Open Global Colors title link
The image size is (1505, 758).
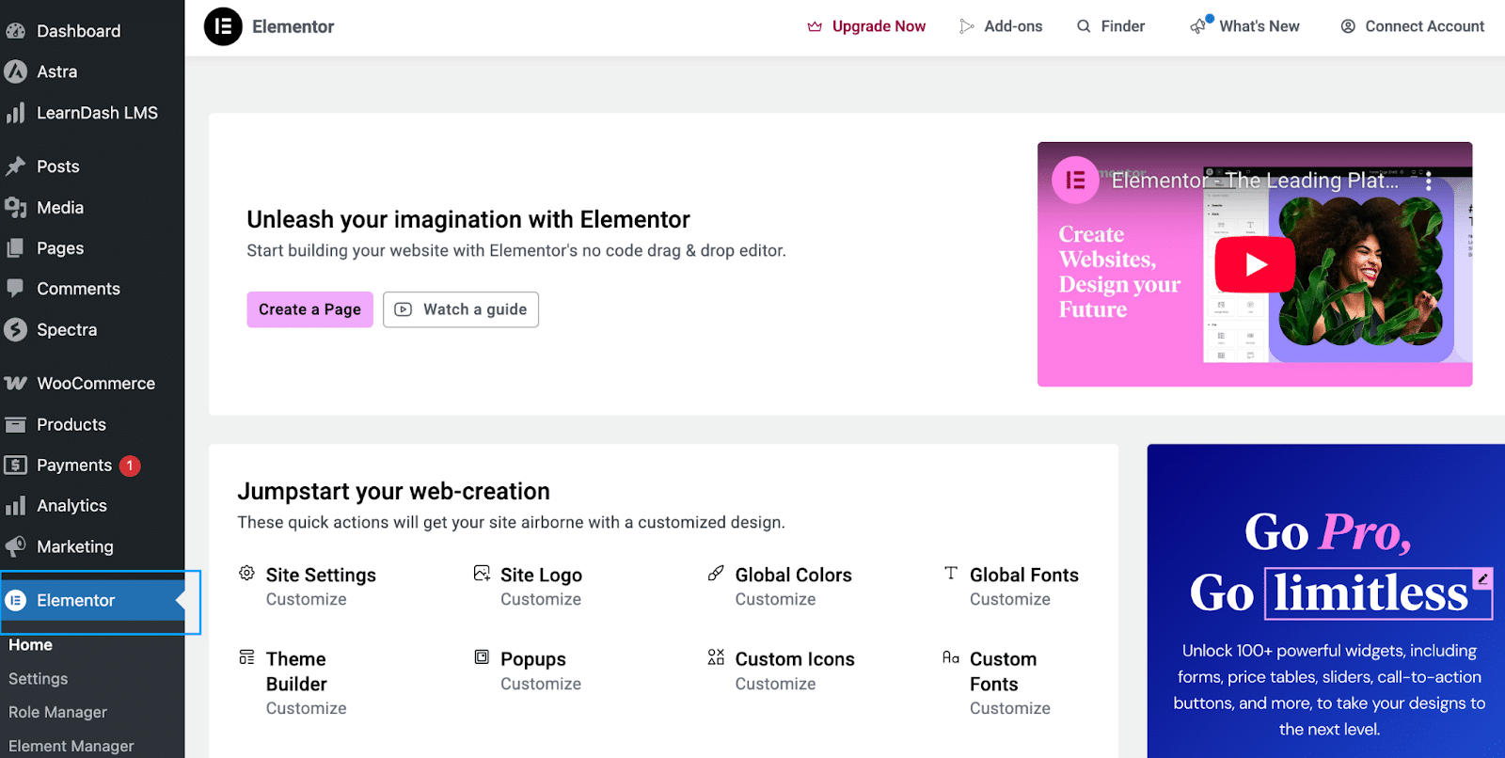(794, 576)
